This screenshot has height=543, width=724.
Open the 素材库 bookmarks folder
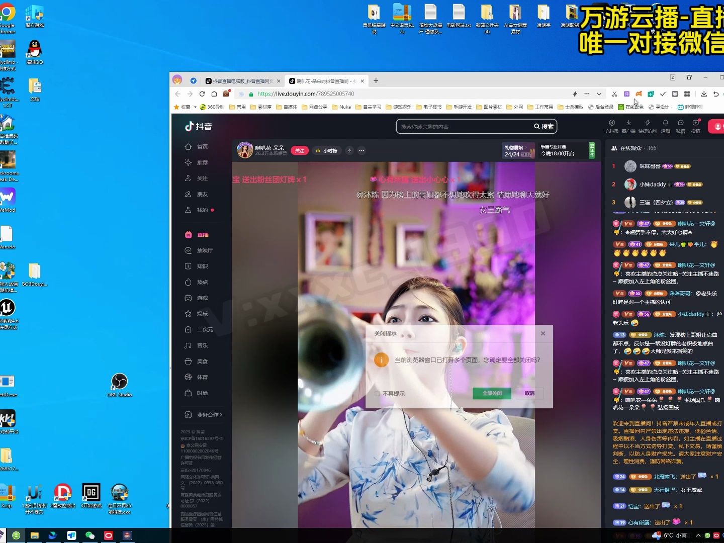[261, 107]
